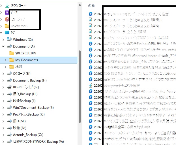Click image icon of ナビゲーションウインドウズ画面コントロールパネル file
The height and width of the screenshot is (145, 176).
[x=91, y=38]
